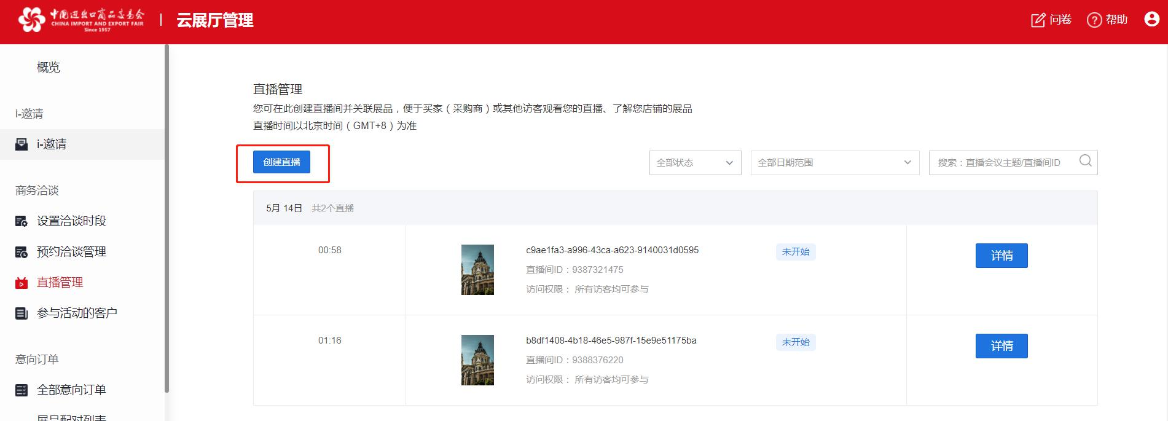Screen dimensions: 1168x421
Task: Click thumbnail of live room 9387321475
Action: pos(477,270)
